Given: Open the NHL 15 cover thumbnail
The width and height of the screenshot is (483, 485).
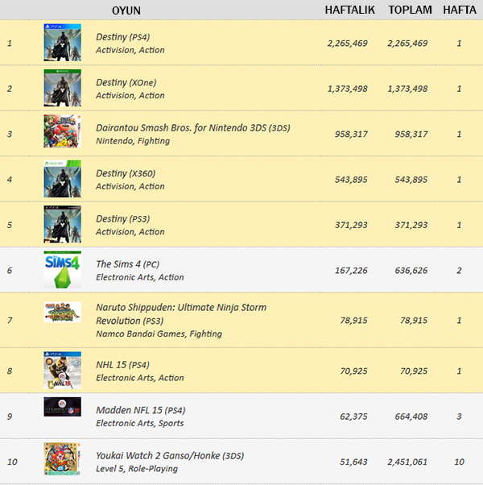Looking at the screenshot, I should pos(63,371).
